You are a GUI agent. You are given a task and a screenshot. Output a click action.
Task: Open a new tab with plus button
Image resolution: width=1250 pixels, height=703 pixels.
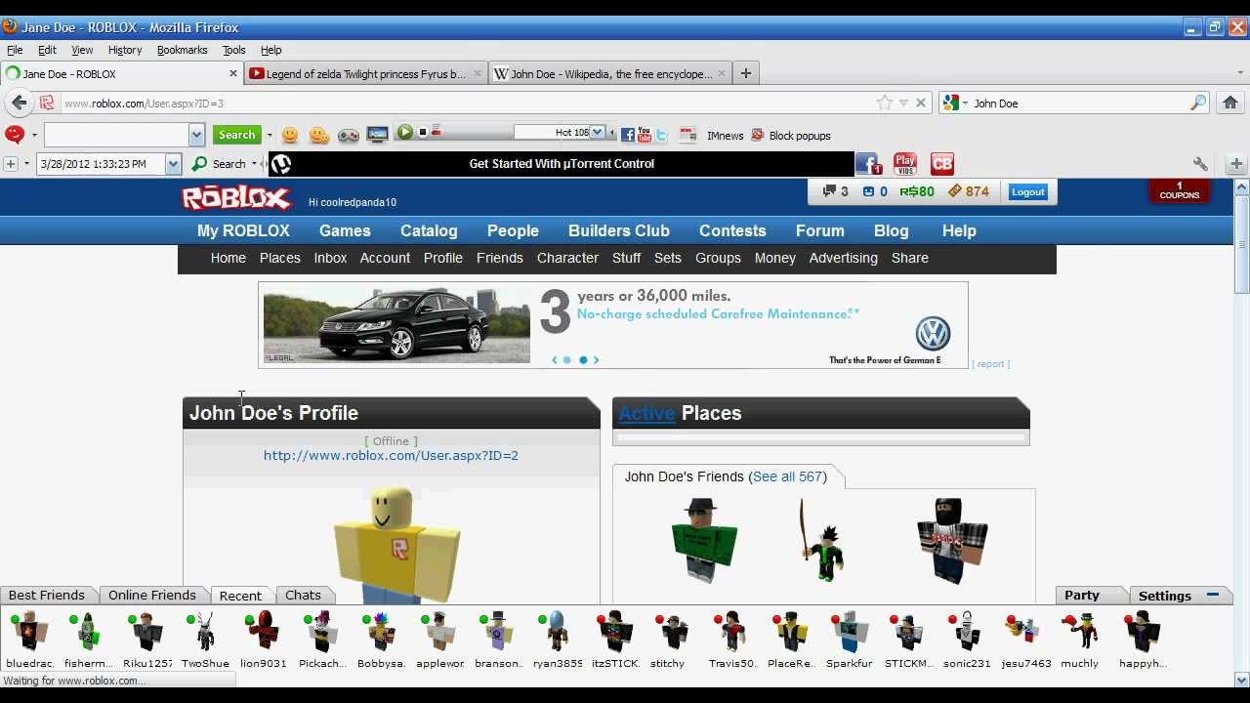pos(746,73)
